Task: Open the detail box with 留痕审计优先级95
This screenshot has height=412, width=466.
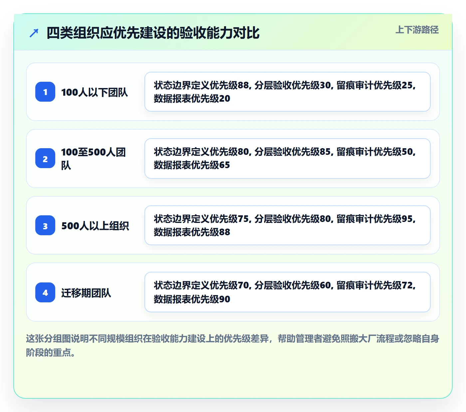Action: point(288,225)
